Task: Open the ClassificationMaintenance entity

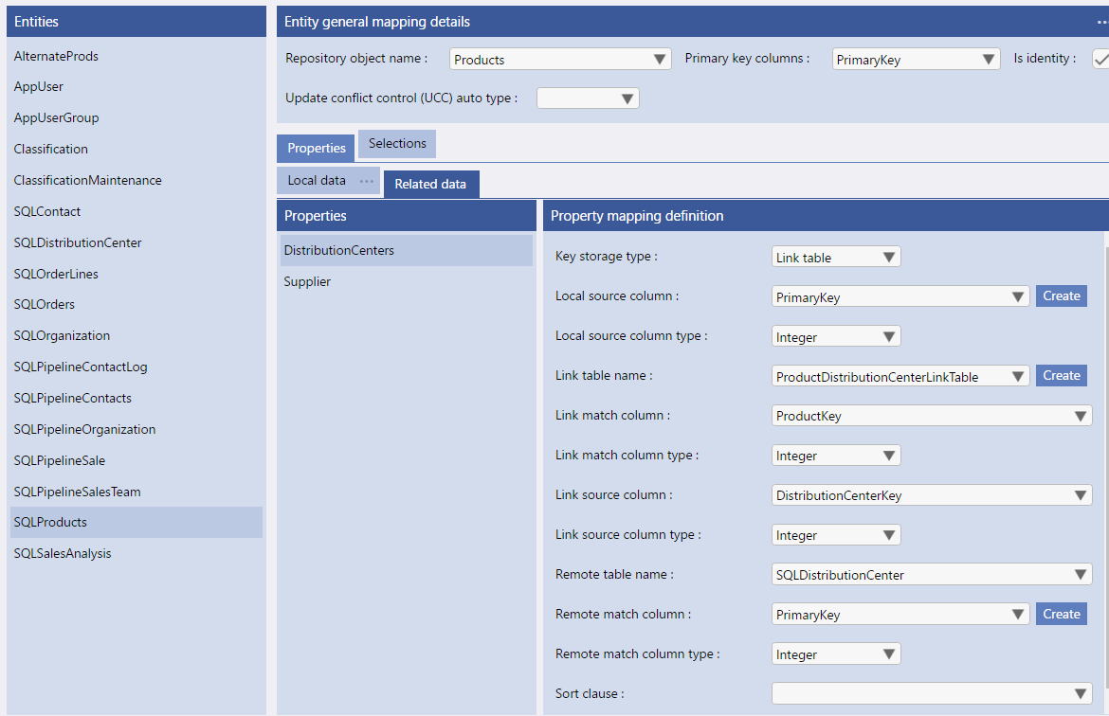Action: point(136,180)
